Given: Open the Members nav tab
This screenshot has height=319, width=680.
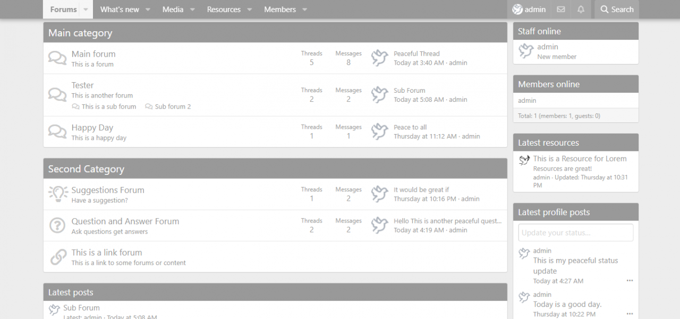Looking at the screenshot, I should 280,10.
